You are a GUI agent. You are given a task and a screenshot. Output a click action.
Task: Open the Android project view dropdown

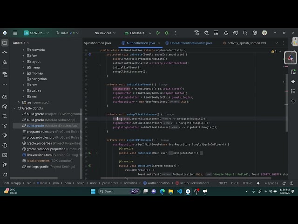click(21, 43)
